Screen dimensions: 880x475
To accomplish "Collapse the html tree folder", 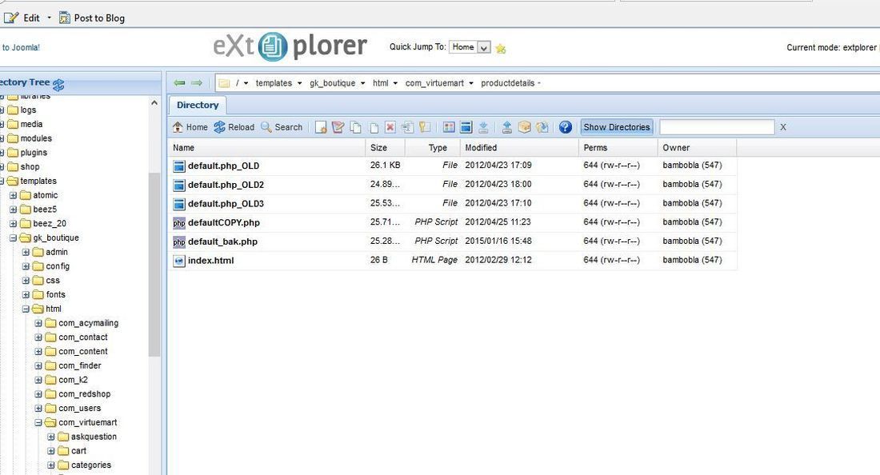I will click(x=26, y=309).
